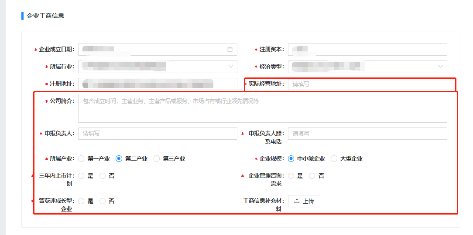The height and width of the screenshot is (235, 473).
Task: Open the calendar icon in 企业成立日期 field
Action: pos(230,50)
